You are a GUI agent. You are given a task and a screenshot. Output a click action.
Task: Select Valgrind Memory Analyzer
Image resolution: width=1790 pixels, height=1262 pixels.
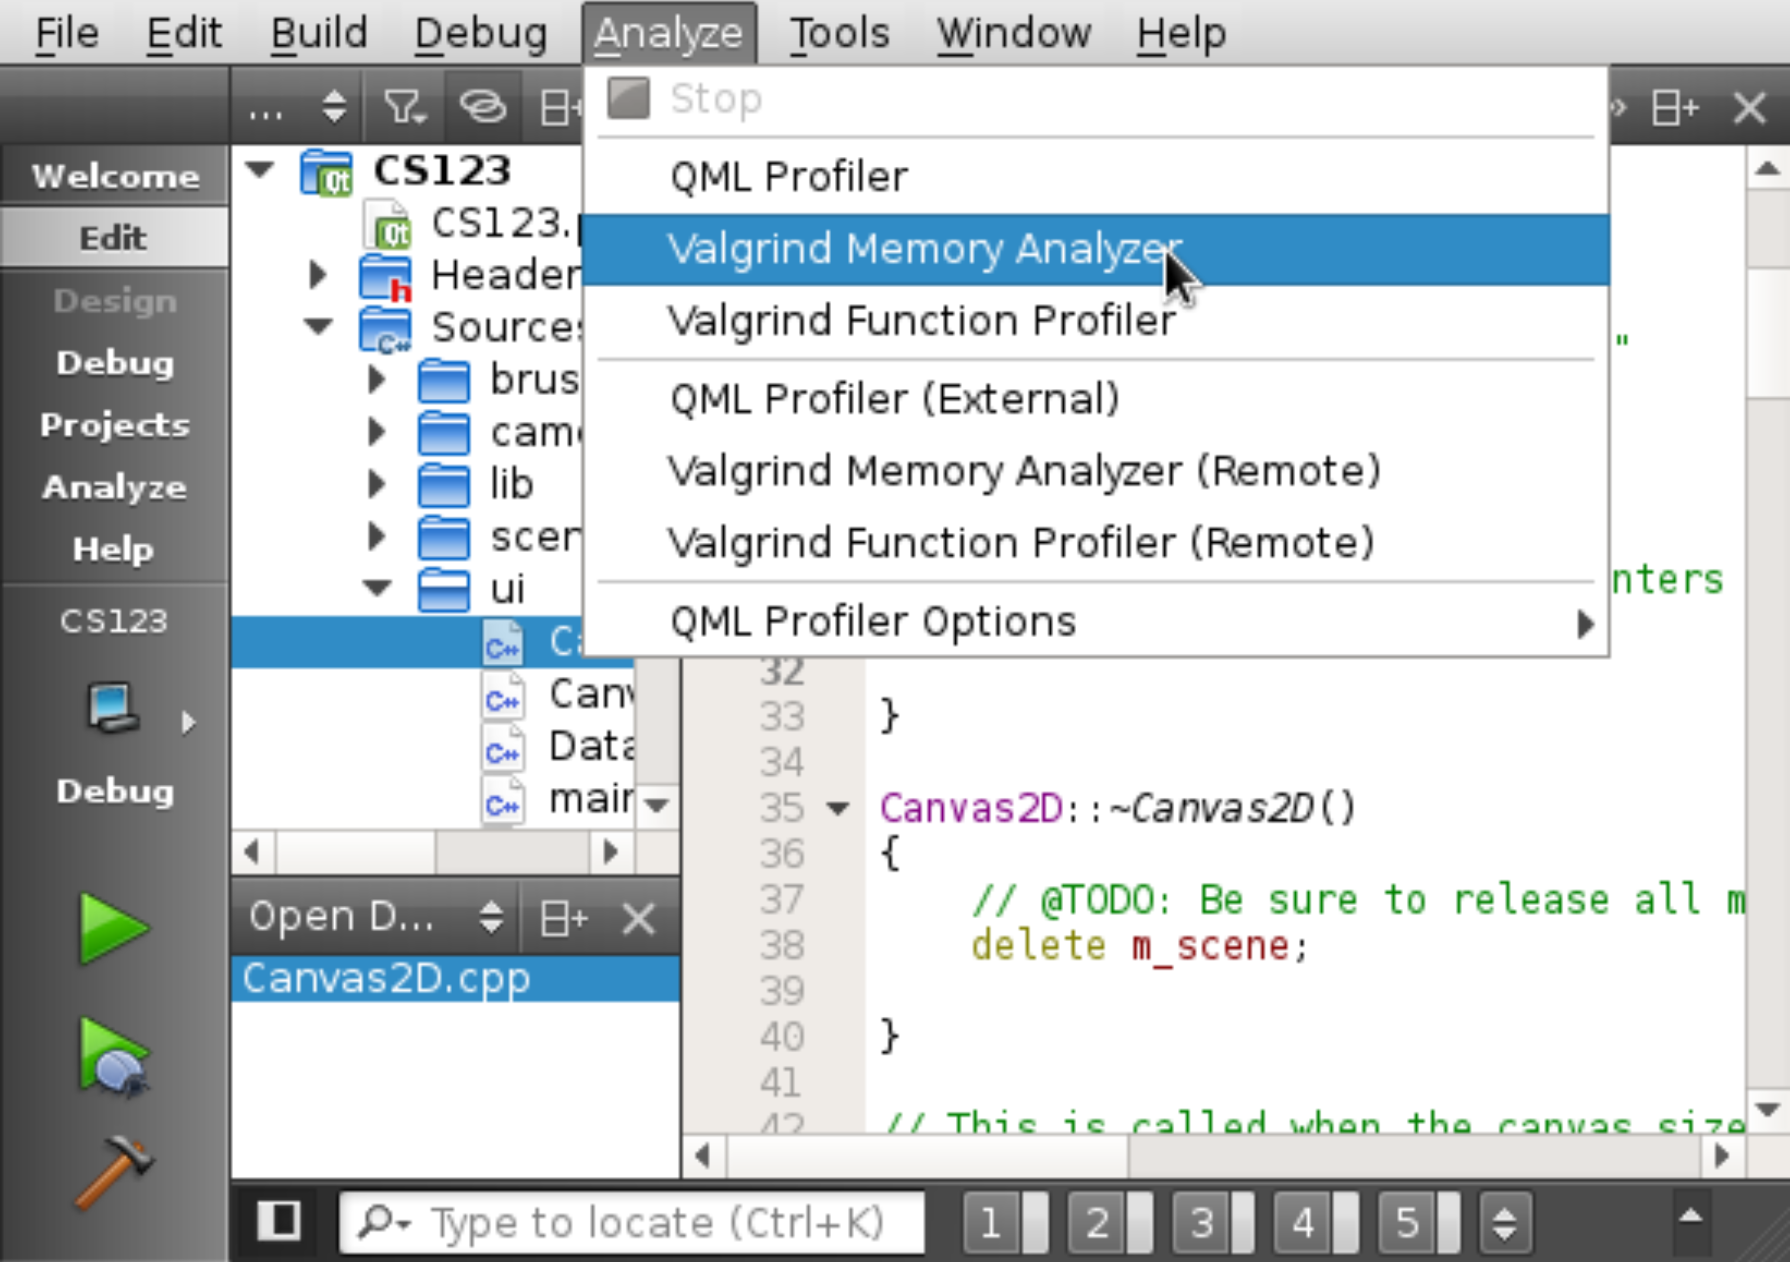(x=1095, y=250)
